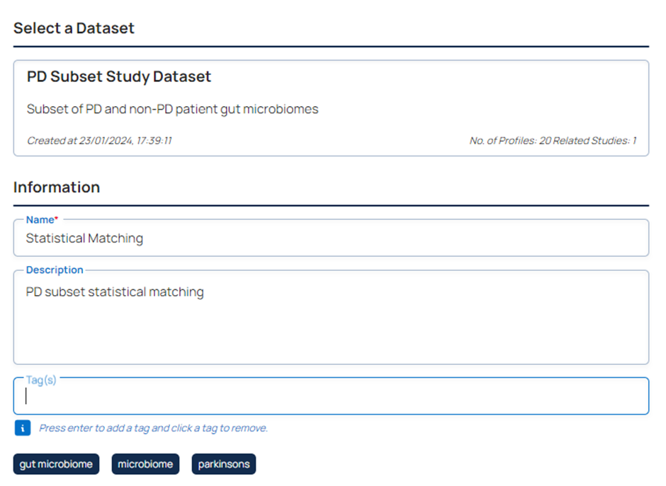The image size is (666, 486).
Task: Click the blue info icon below Tag(s)
Action: (23, 428)
